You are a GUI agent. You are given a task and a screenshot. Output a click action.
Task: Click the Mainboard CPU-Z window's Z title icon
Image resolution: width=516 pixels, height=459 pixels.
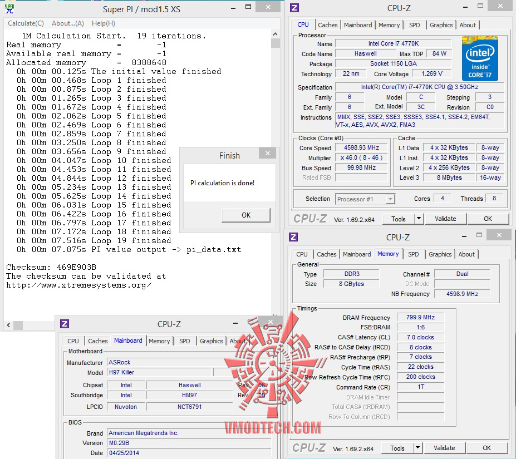(65, 324)
